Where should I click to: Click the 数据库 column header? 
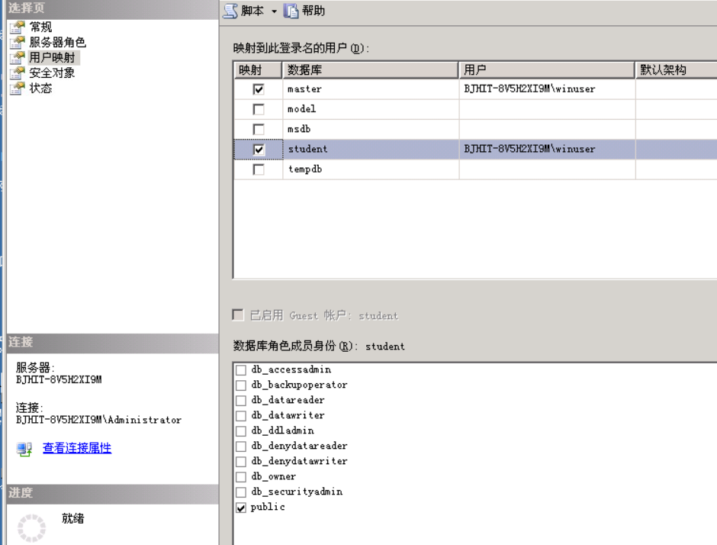click(371, 70)
